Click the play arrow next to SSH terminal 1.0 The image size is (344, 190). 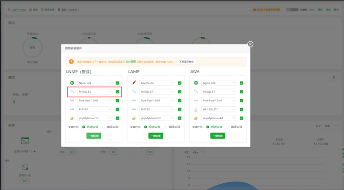(x=35, y=151)
